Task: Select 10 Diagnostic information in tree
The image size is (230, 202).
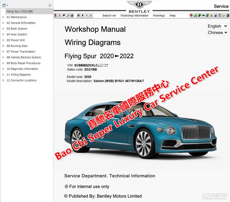Action: coord(22,69)
